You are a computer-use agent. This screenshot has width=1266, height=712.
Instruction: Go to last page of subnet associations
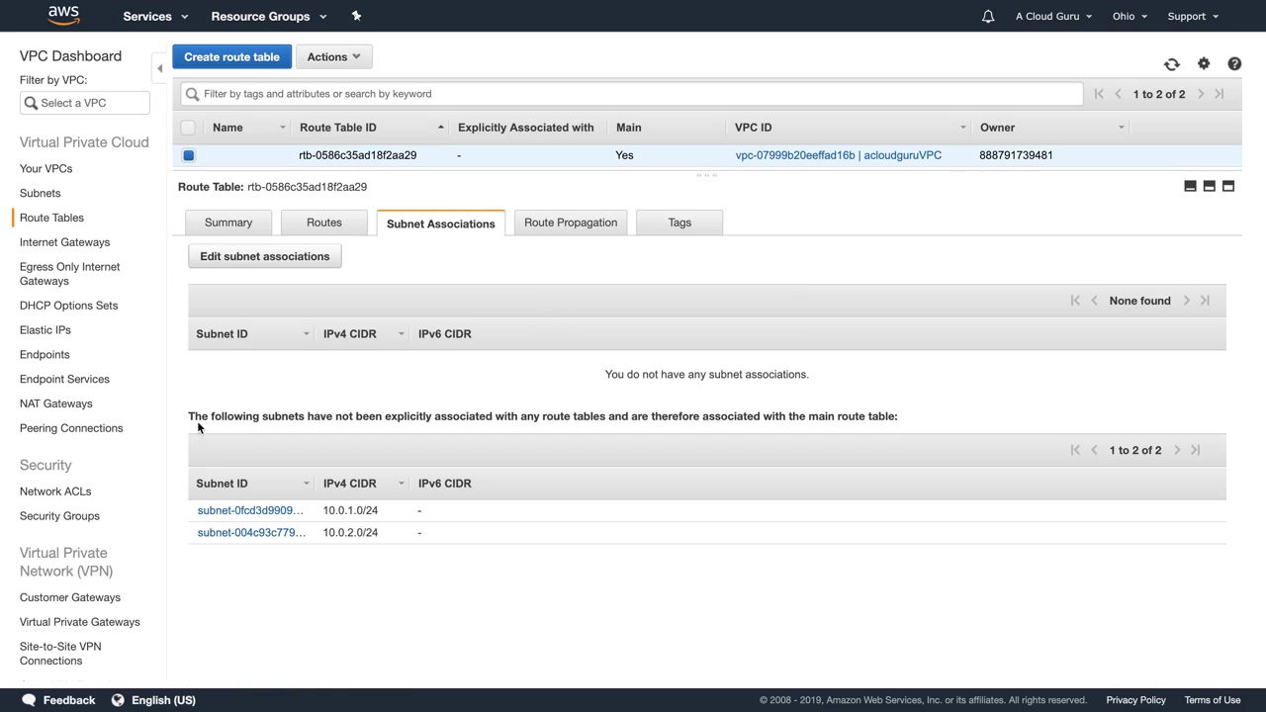[x=1205, y=301]
